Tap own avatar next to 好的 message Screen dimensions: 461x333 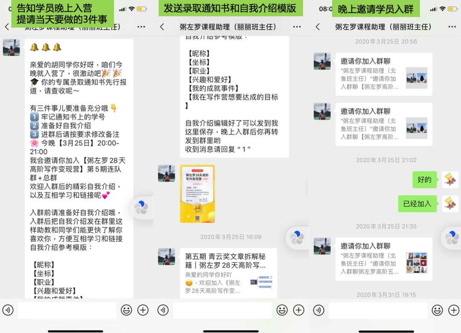coord(450,180)
